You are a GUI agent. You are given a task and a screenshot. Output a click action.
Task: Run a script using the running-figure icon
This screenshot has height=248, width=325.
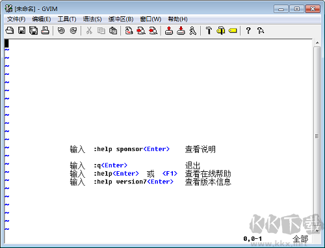pos(192,31)
